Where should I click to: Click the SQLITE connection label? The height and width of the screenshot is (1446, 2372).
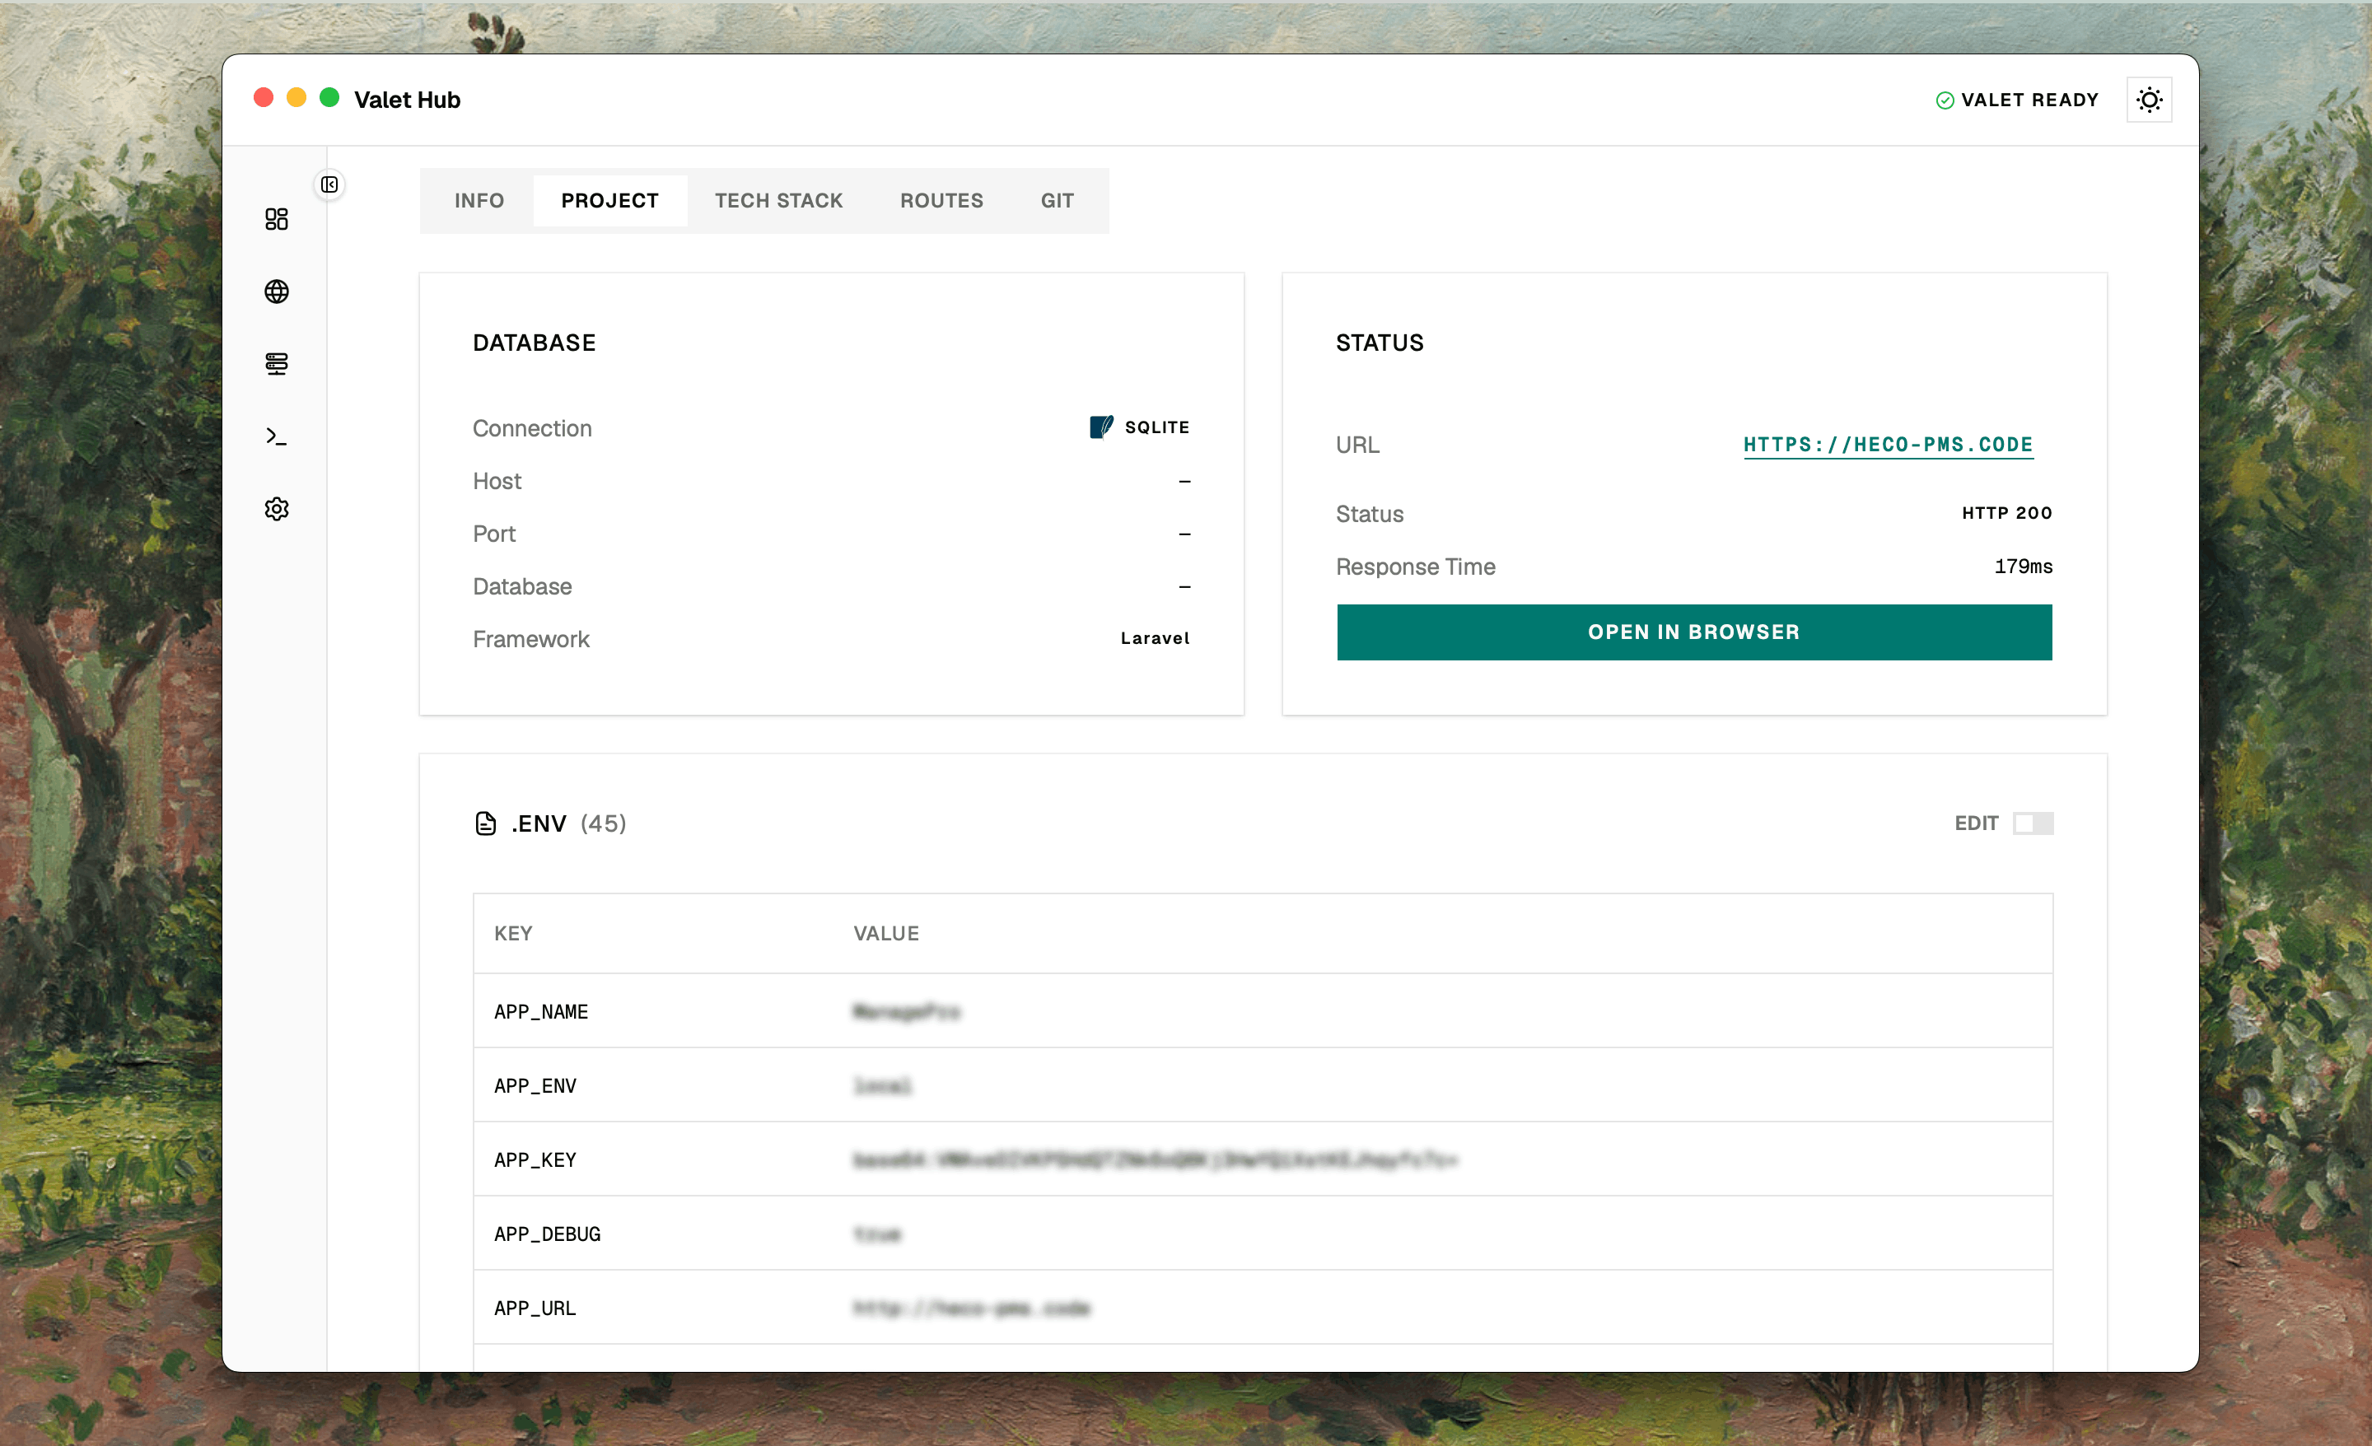[x=1157, y=427]
